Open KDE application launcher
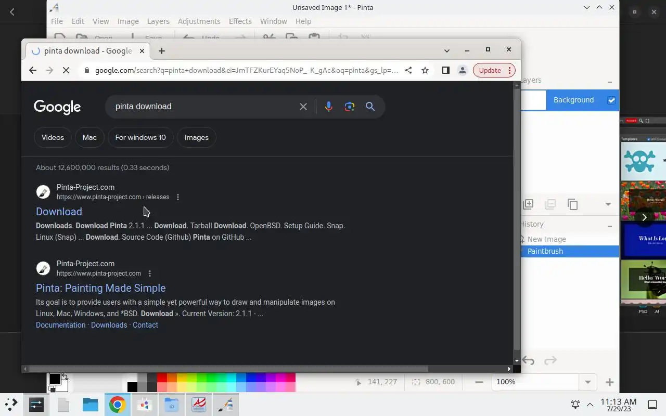 point(11,404)
